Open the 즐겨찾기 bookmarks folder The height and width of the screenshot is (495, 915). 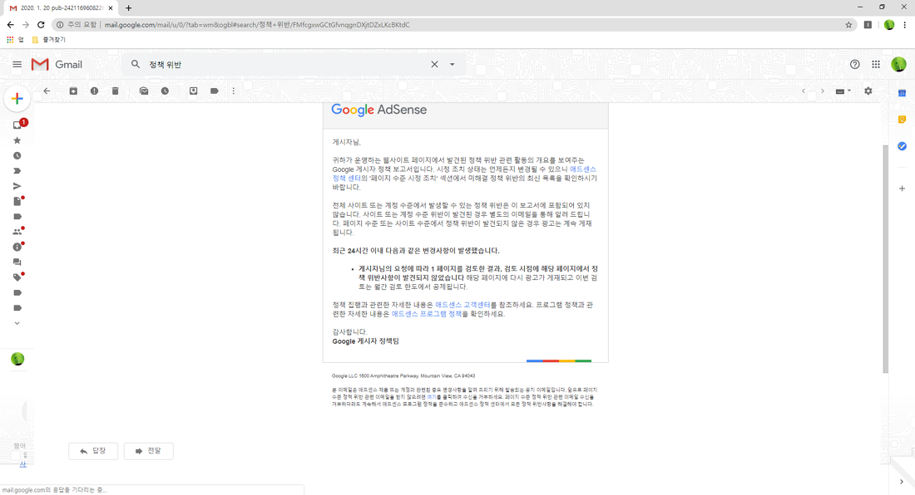pyautogui.click(x=48, y=40)
